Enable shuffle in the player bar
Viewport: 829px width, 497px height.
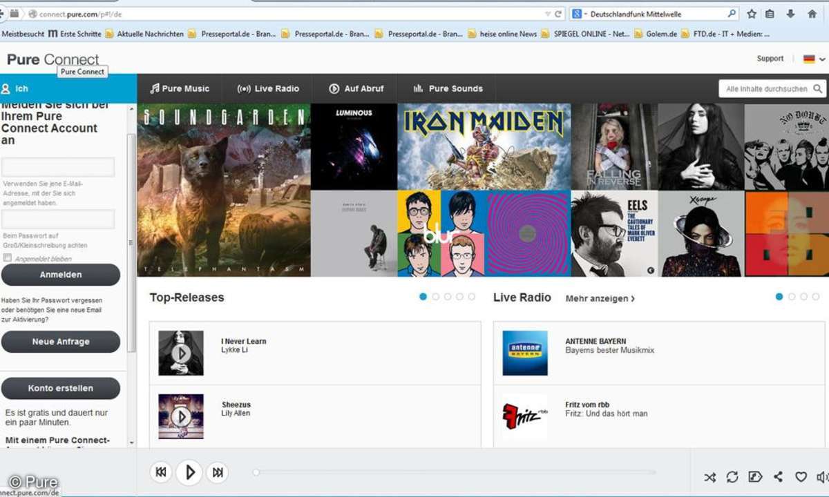(710, 477)
